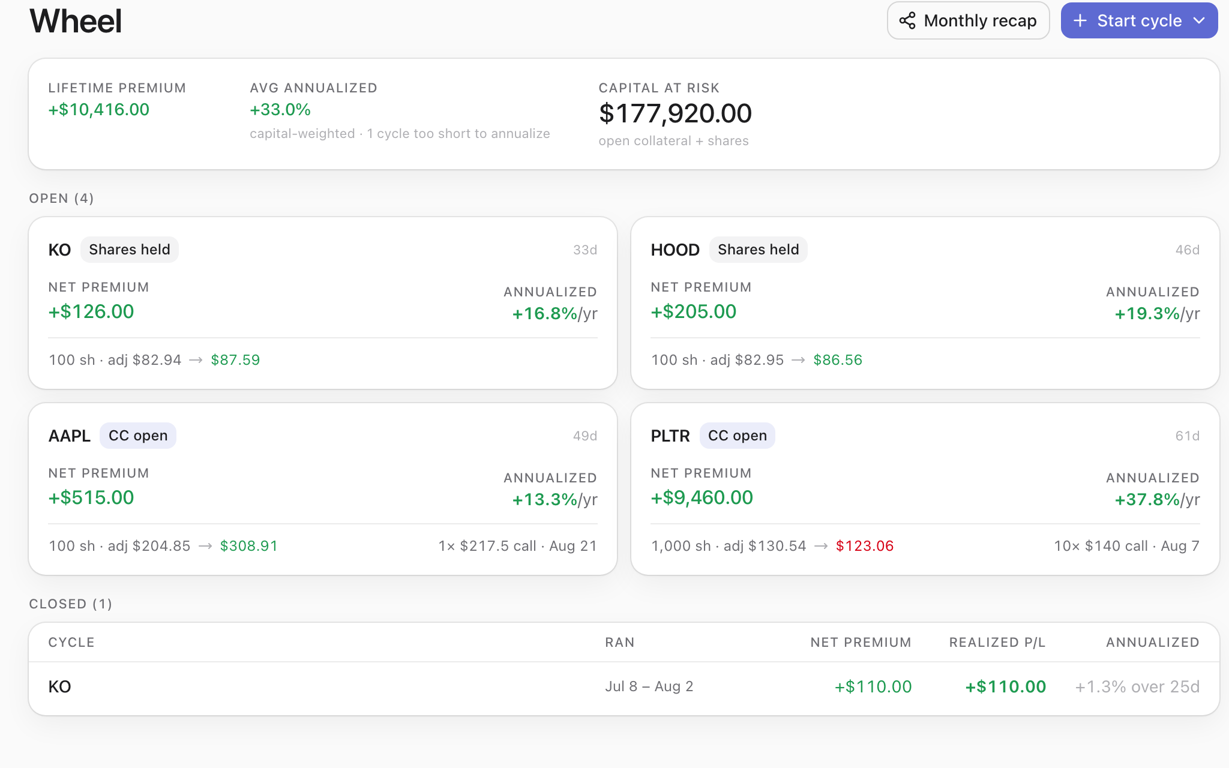
Task: Click the share icon in Monthly recap
Action: point(907,21)
